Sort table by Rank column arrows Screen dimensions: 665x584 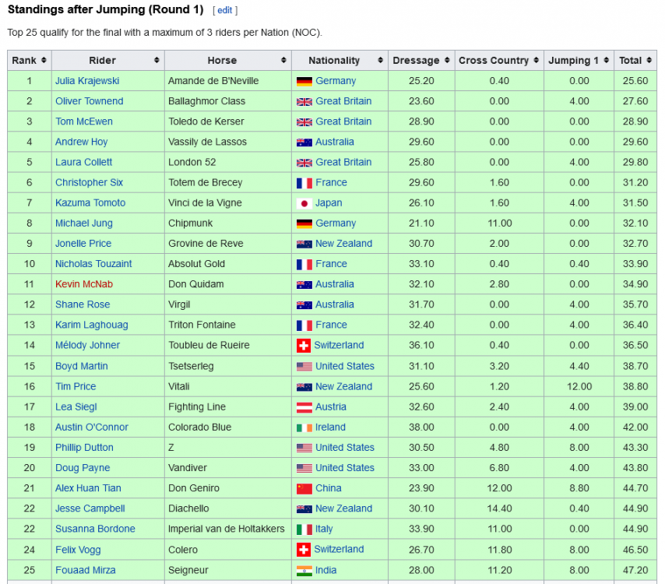[44, 60]
